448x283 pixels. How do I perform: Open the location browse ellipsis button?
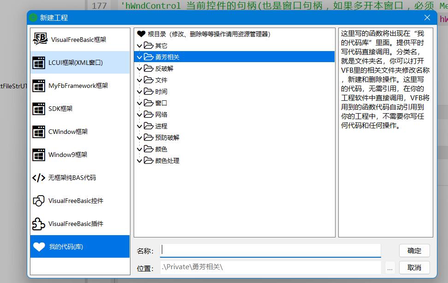click(390, 267)
